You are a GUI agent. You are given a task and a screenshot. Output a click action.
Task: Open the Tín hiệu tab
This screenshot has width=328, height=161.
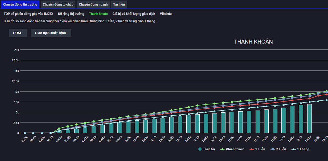click(119, 5)
